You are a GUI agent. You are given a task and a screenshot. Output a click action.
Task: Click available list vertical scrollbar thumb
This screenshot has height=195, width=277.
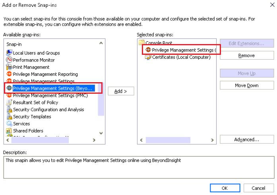pos(101,99)
